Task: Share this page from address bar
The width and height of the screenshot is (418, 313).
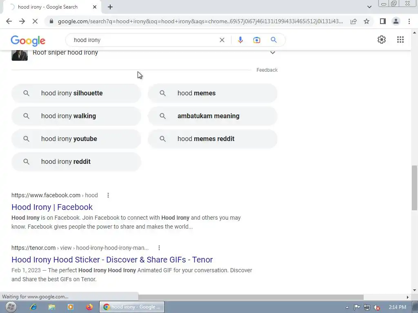Action: [x=354, y=21]
